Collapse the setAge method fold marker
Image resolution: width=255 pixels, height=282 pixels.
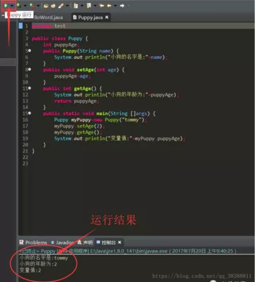point(30,69)
